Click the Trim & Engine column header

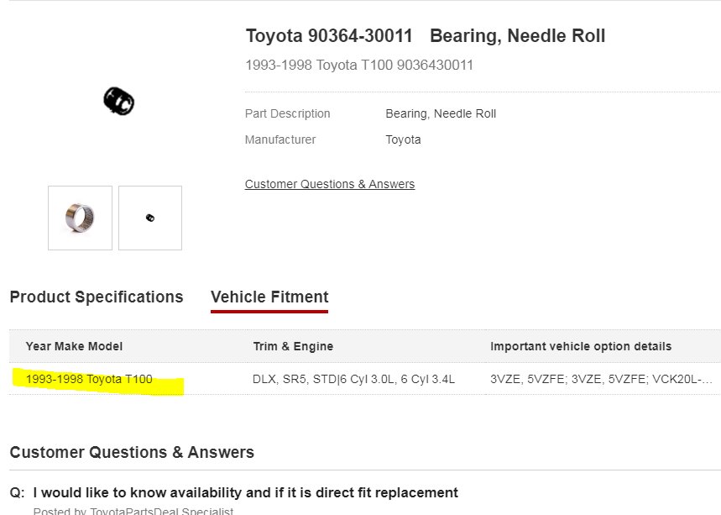click(293, 346)
